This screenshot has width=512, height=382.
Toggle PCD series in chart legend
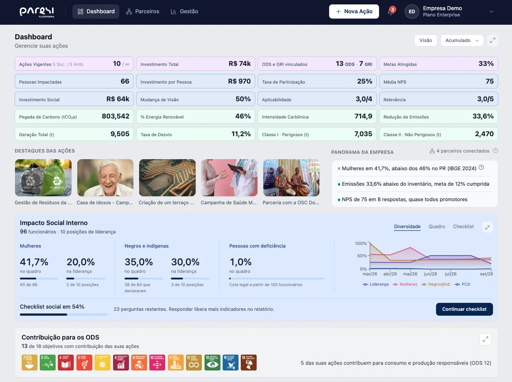tap(463, 284)
